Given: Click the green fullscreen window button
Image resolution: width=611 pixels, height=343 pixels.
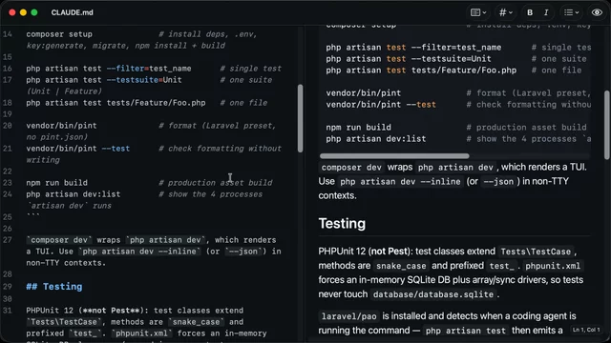Looking at the screenshot, I should click(34, 12).
